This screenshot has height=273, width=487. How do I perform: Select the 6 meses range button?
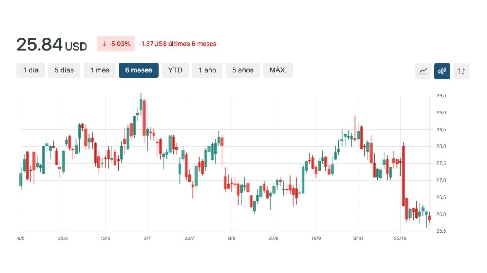click(138, 70)
